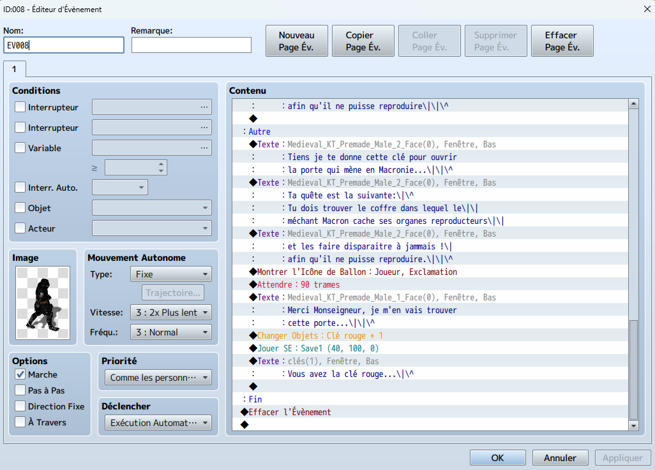Toggle the Variable condition checkbox
This screenshot has width=655, height=470.
(x=20, y=148)
